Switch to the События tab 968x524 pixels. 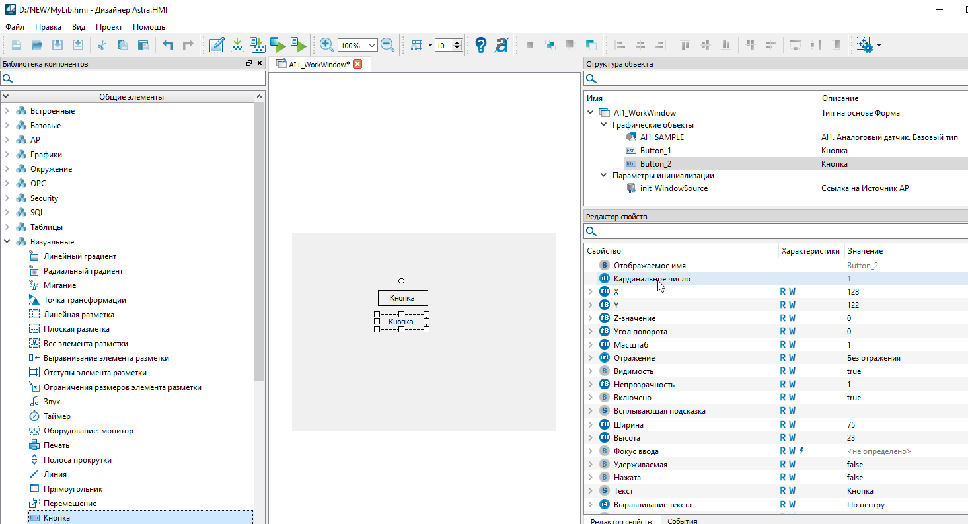click(x=682, y=521)
